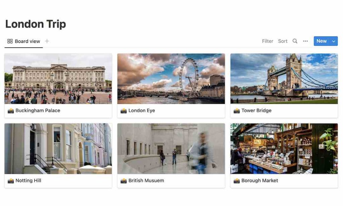Click the plus icon to add a new view

(x=47, y=41)
